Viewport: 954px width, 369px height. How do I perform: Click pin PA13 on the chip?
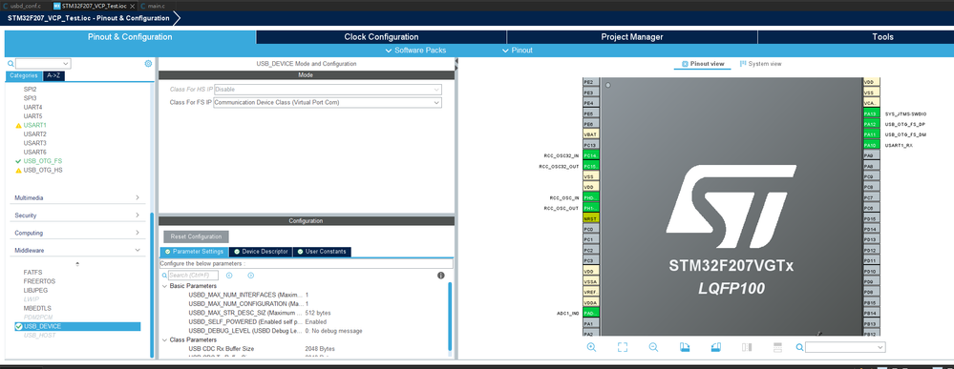871,113
